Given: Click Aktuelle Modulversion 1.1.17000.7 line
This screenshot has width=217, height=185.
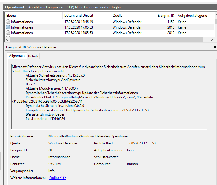Looking at the screenshot, I should click(52, 88).
